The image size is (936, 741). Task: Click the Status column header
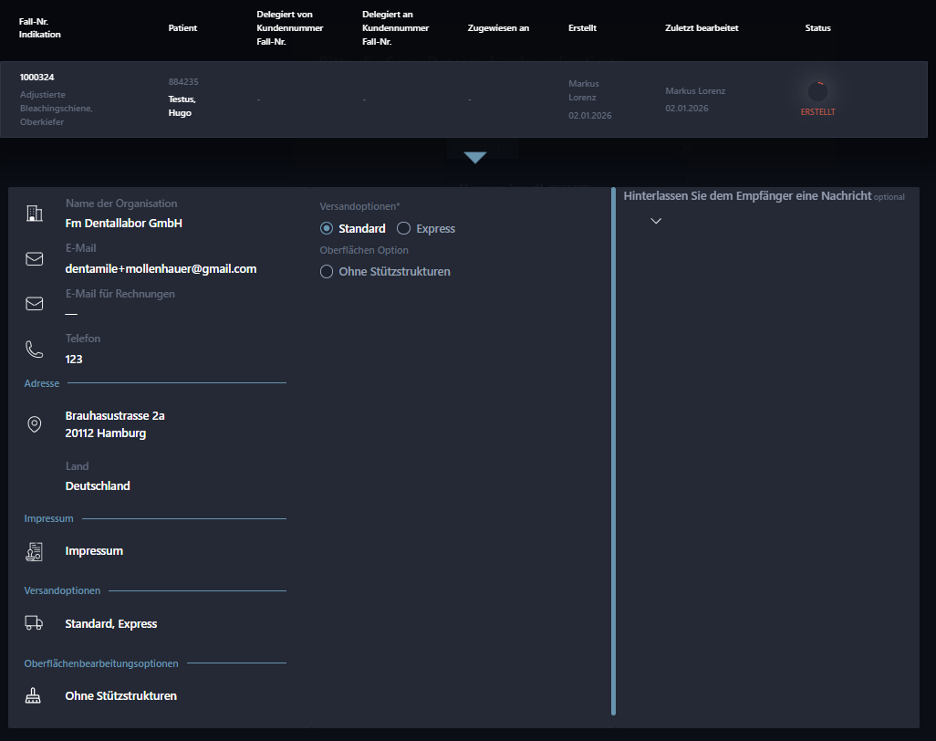click(817, 28)
